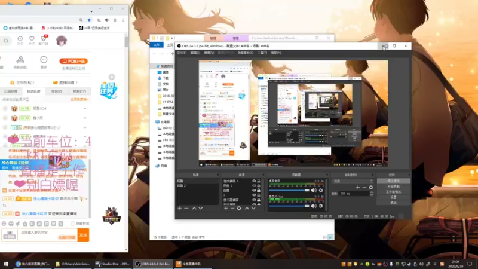The height and width of the screenshot is (269, 478).
Task: Move source down with the down chevron in Sources panel
Action: [x=253, y=208]
